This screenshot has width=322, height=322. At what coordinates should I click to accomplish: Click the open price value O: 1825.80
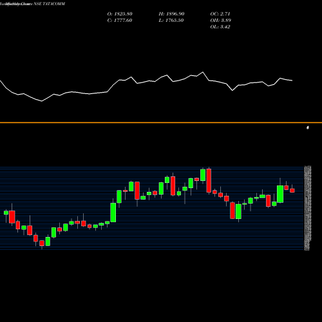[120, 14]
